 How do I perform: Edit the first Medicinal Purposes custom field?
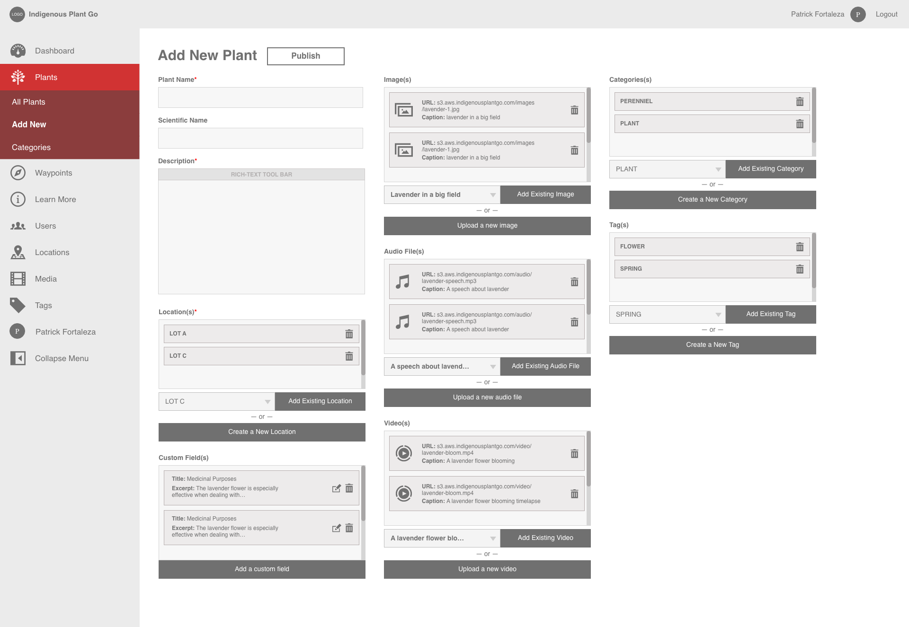tap(336, 488)
